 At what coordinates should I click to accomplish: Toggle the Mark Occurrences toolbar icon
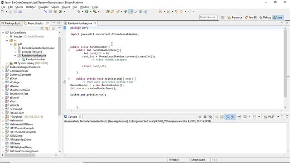[131, 12]
